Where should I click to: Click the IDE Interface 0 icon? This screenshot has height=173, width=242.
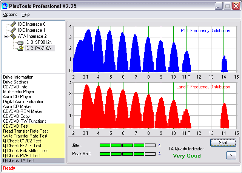pyautogui.click(x=13, y=24)
